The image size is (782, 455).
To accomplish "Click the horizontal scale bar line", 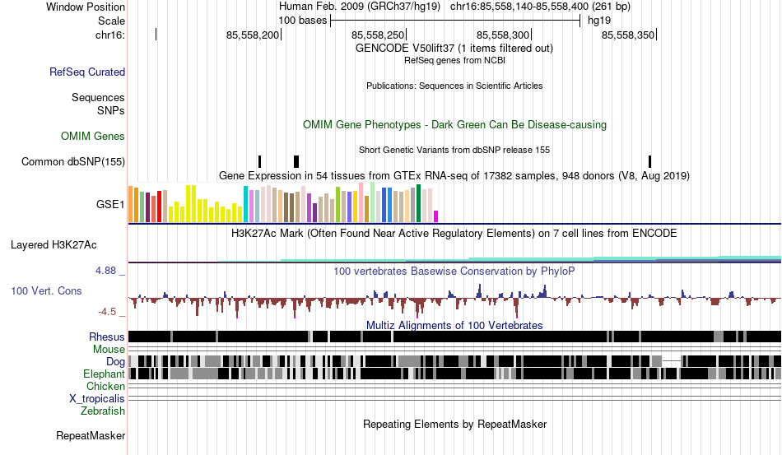I will pyautogui.click(x=455, y=21).
